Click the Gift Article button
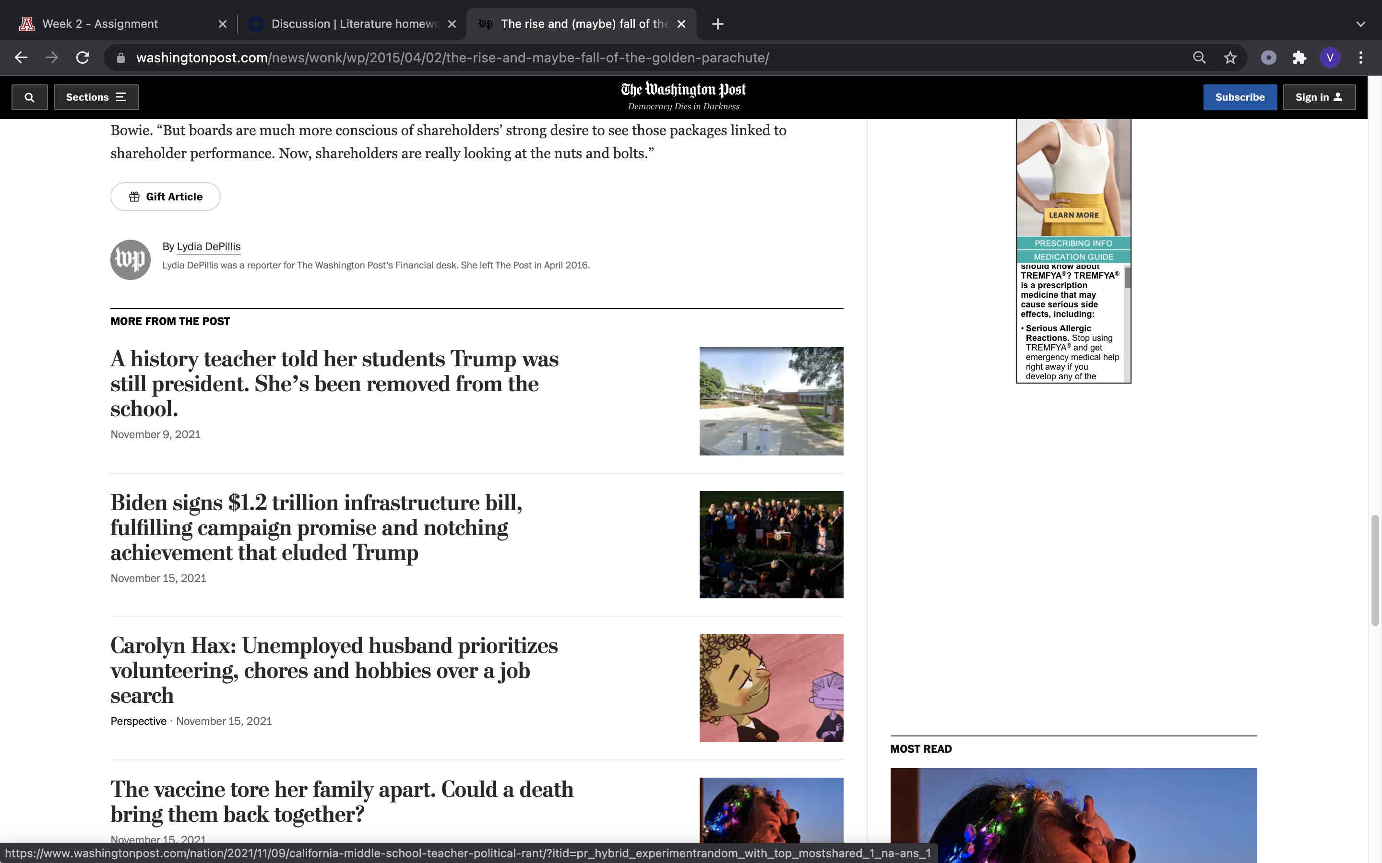The image size is (1382, 863). pyautogui.click(x=166, y=197)
